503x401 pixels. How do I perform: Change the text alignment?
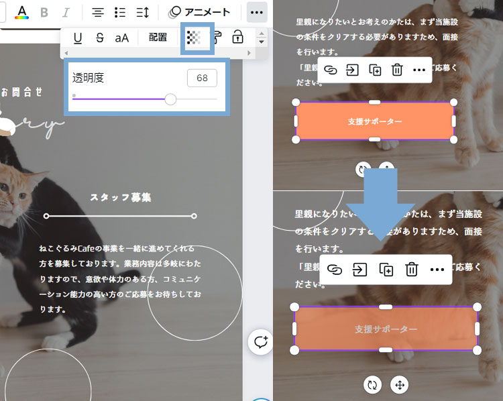click(x=98, y=13)
